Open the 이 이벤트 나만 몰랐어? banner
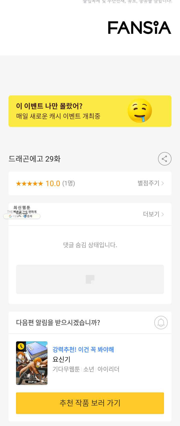Screen dimensions: 180x426 click(x=90, y=111)
